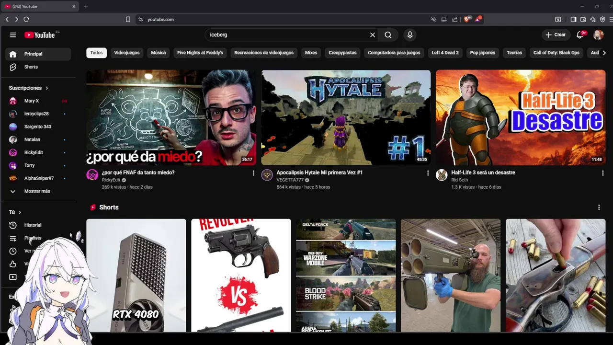Select Pop japonés filter chip
This screenshot has height=345, width=613.
[483, 53]
